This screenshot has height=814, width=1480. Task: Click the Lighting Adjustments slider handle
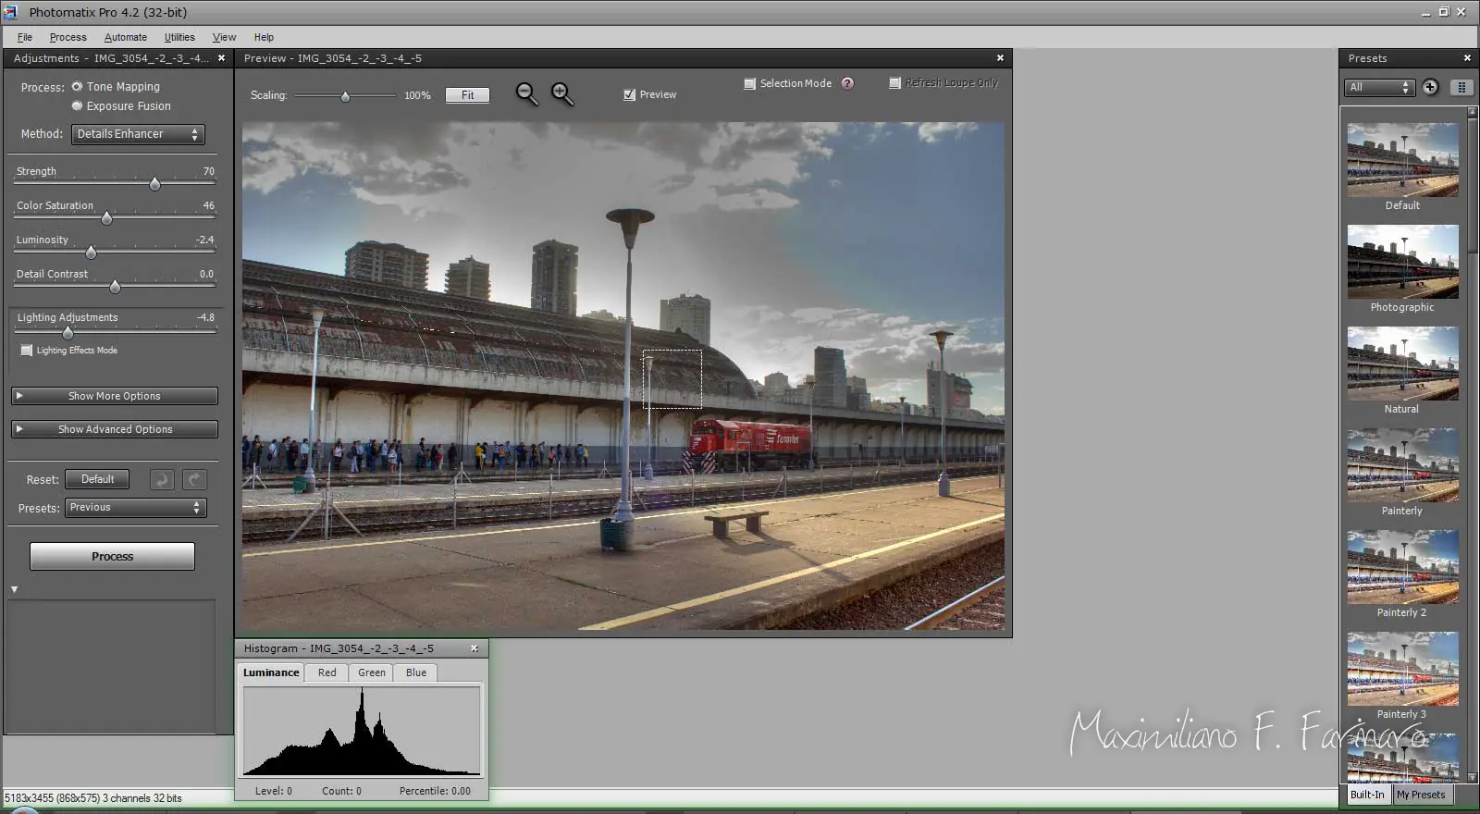coord(68,331)
